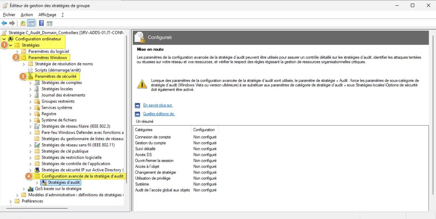Follow the 'En savoir plus sur' link
Viewport: 436px width, 219px height.
coord(158,105)
